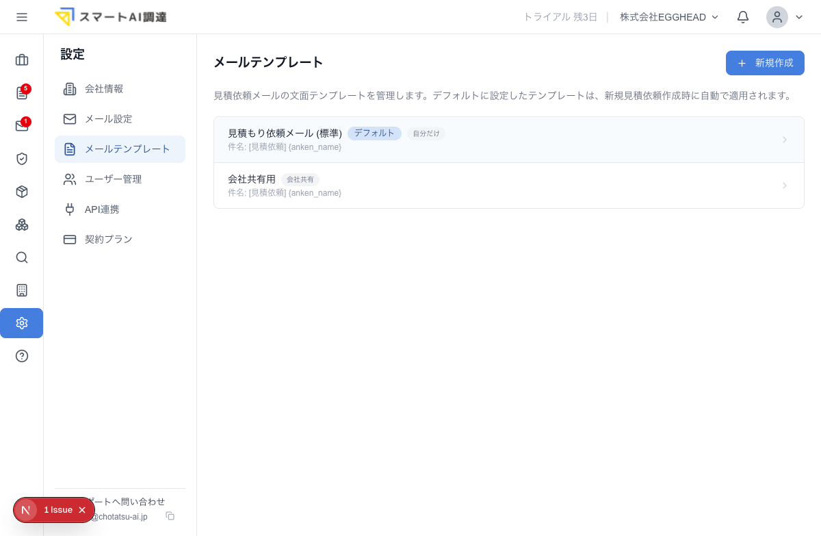This screenshot has width=821, height=536.
Task: Click the メールテンプレート page heading
Action: point(268,62)
